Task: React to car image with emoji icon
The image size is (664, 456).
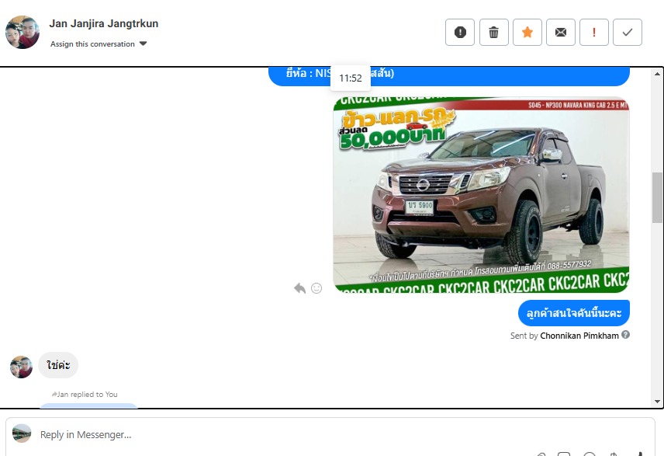Action: tap(316, 288)
